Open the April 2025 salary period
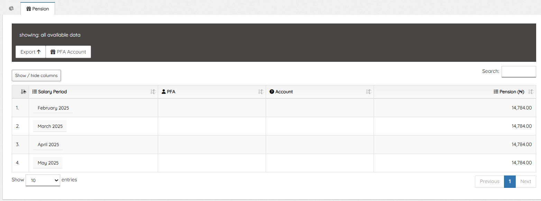The height and width of the screenshot is (201, 541). pos(48,144)
